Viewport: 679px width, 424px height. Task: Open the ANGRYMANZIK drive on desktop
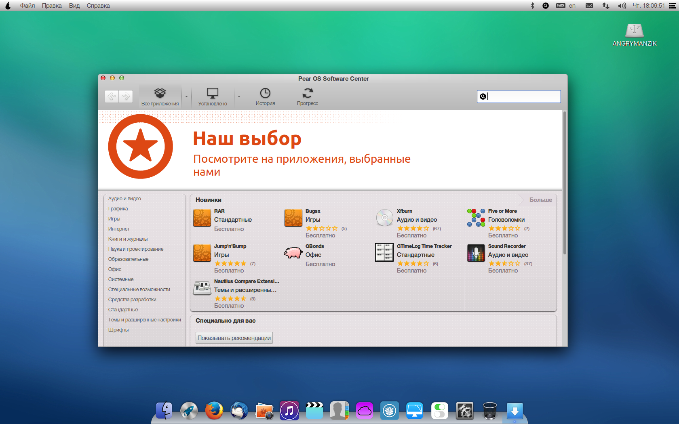pyautogui.click(x=635, y=35)
